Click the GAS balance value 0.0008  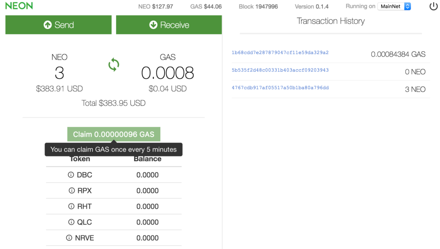point(168,73)
